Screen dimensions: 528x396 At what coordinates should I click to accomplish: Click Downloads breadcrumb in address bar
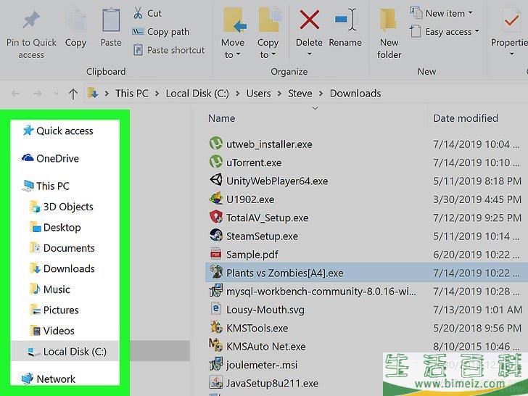(x=355, y=94)
